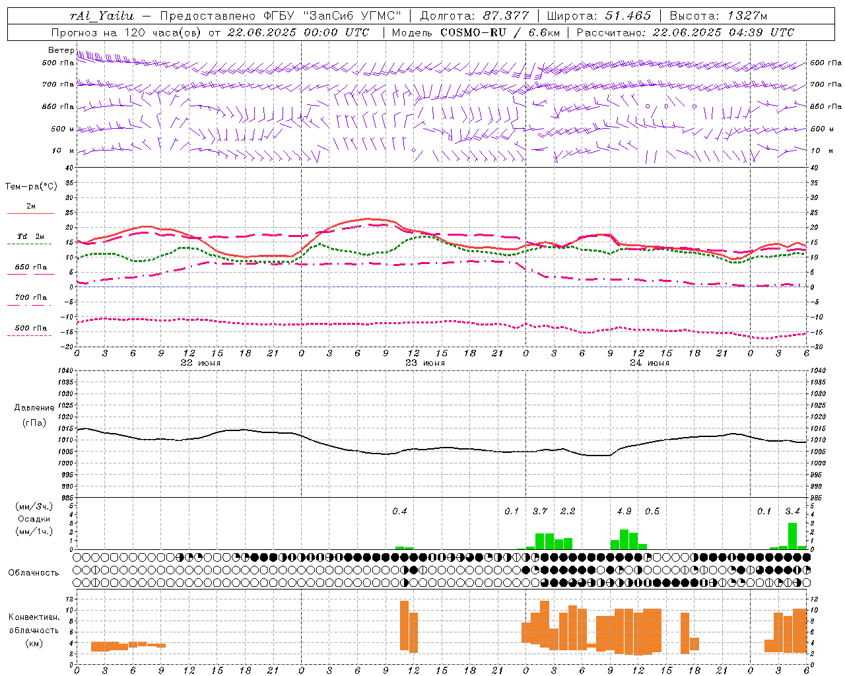Click the model label COSMO-RU / 6.6км
845x676 pixels.
[500, 32]
